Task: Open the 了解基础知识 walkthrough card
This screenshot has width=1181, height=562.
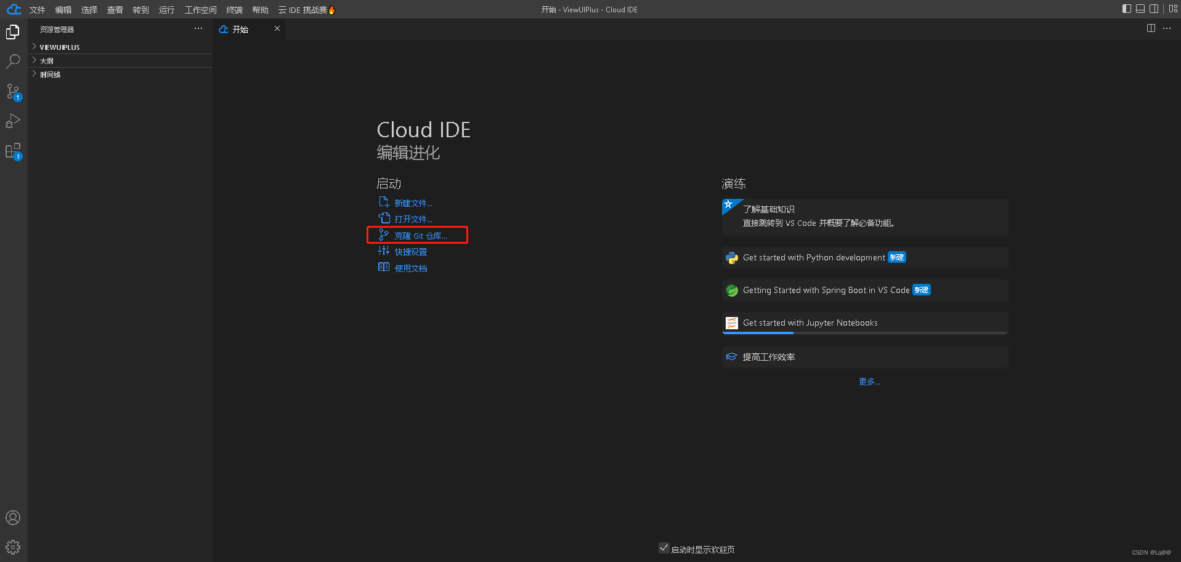Action: pos(865,217)
